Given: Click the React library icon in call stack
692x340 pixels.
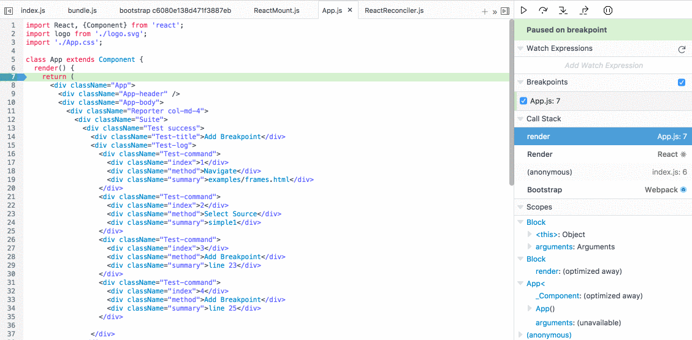Looking at the screenshot, I should pyautogui.click(x=683, y=154).
